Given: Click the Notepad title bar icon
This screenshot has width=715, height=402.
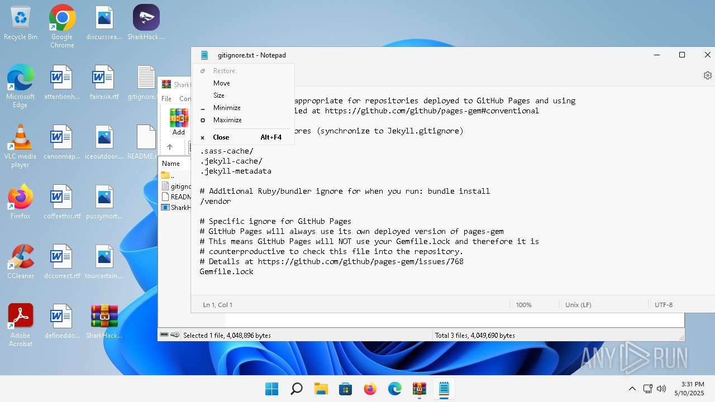Looking at the screenshot, I should (x=204, y=55).
